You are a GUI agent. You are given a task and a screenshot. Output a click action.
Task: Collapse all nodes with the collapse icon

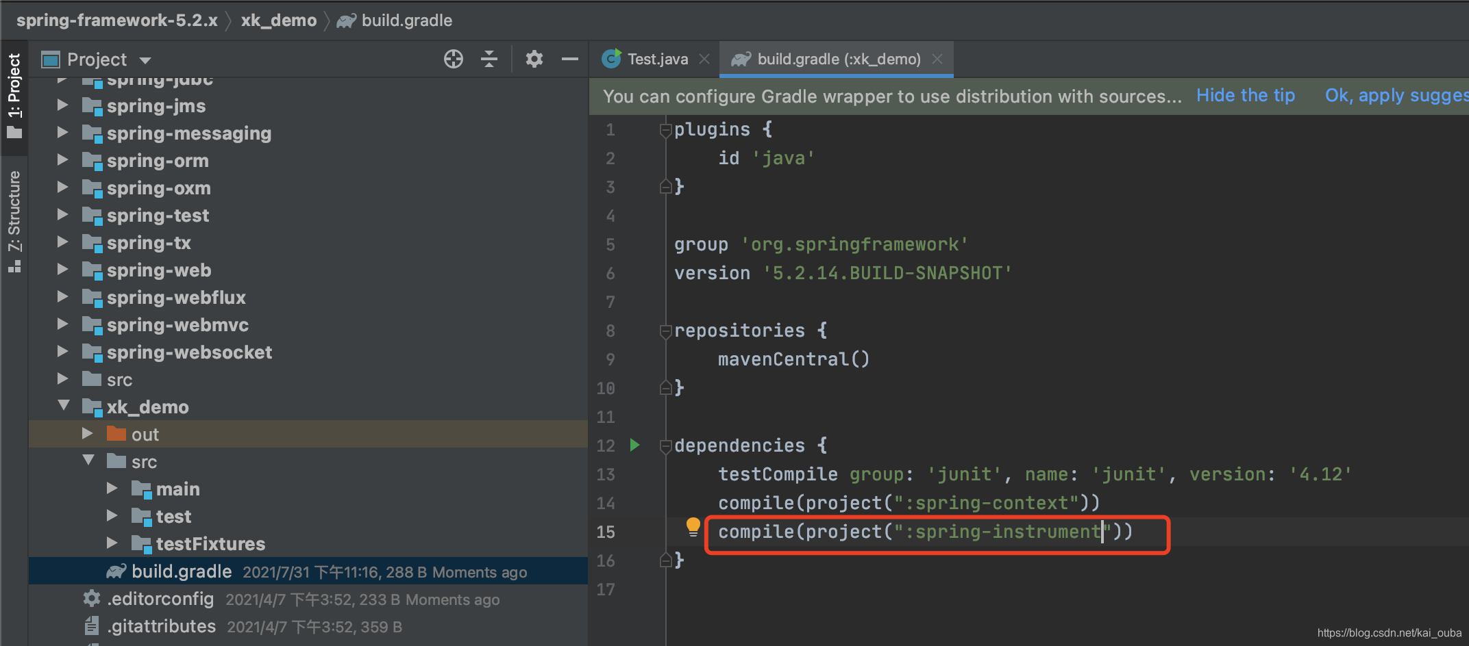[489, 60]
